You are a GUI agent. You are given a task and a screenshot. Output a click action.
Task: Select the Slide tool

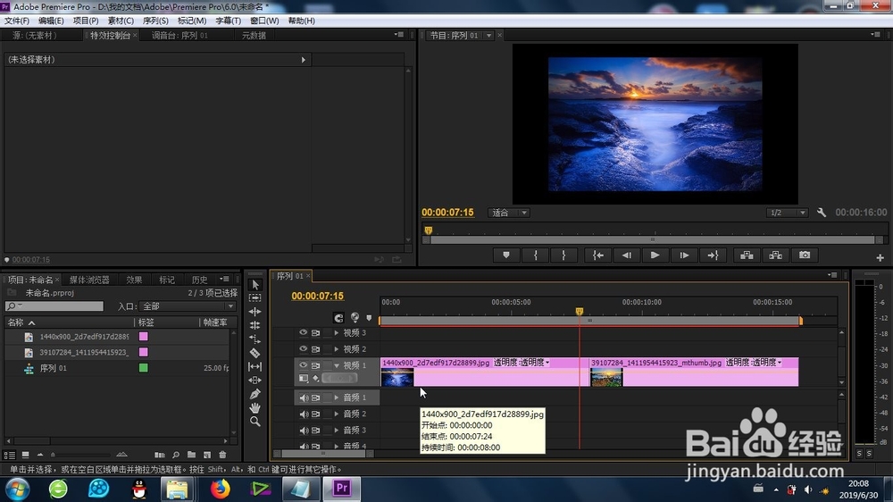[255, 380]
